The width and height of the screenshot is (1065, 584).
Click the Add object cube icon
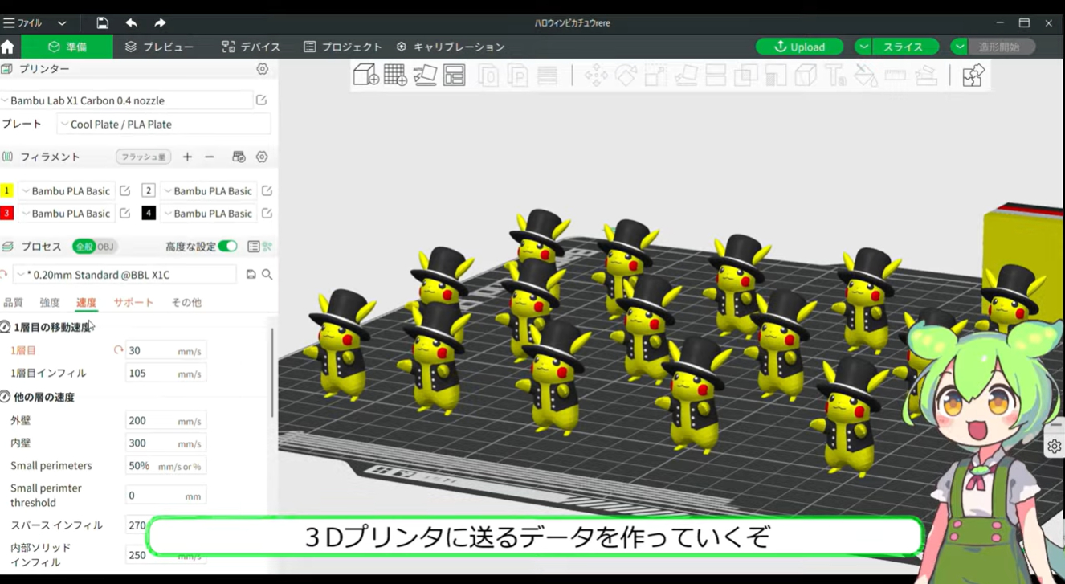point(365,75)
